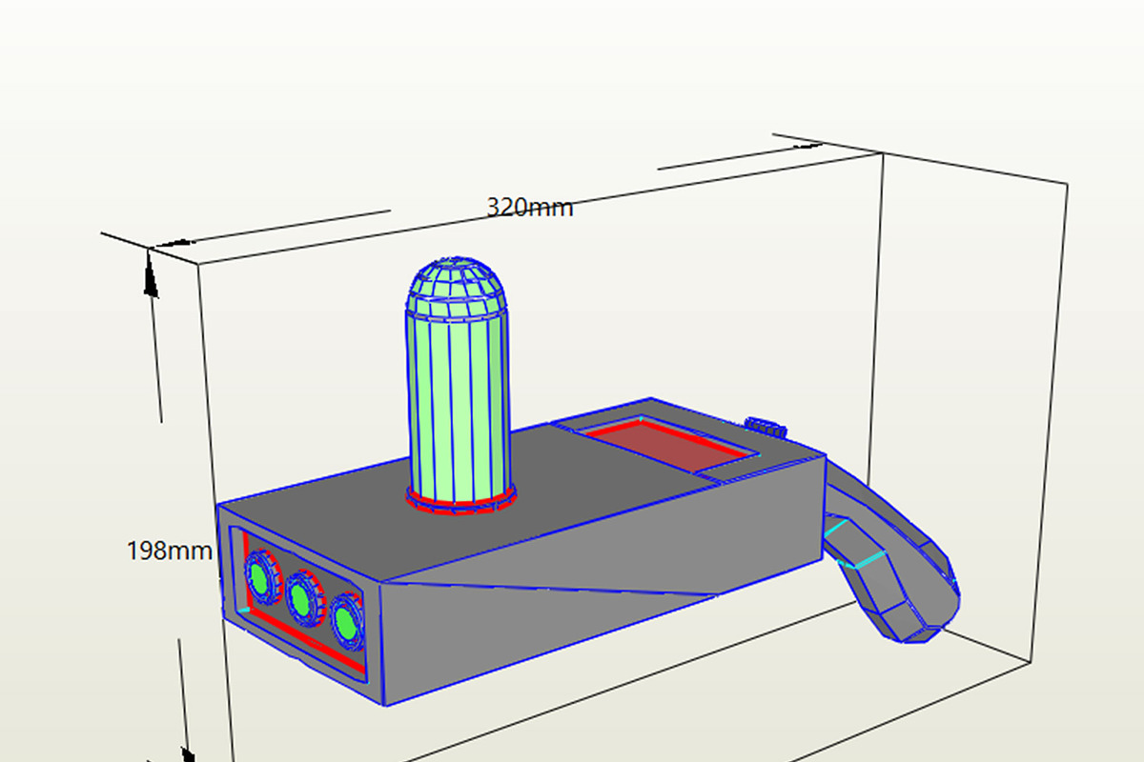The width and height of the screenshot is (1144, 762).
Task: Select the gray side face of the box
Action: tap(601, 581)
